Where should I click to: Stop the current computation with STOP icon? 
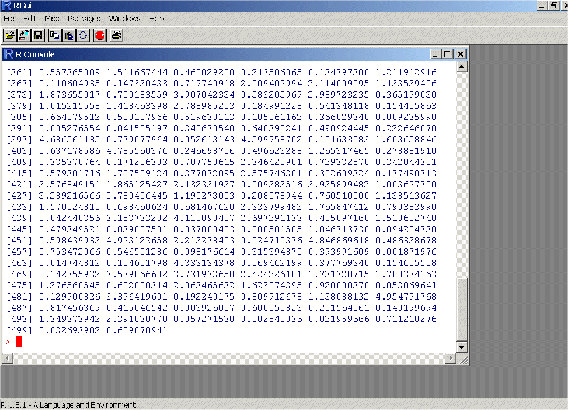[x=100, y=35]
